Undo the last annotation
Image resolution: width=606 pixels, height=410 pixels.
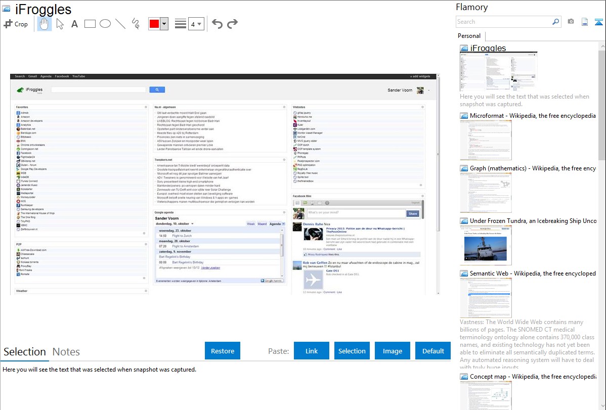point(217,24)
